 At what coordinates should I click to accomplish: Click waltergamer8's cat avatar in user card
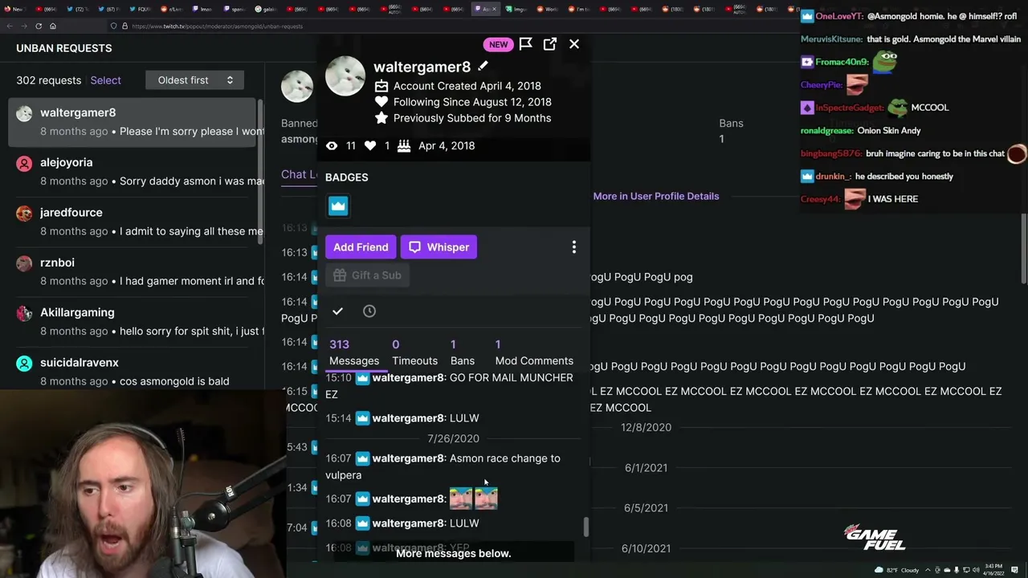[345, 76]
